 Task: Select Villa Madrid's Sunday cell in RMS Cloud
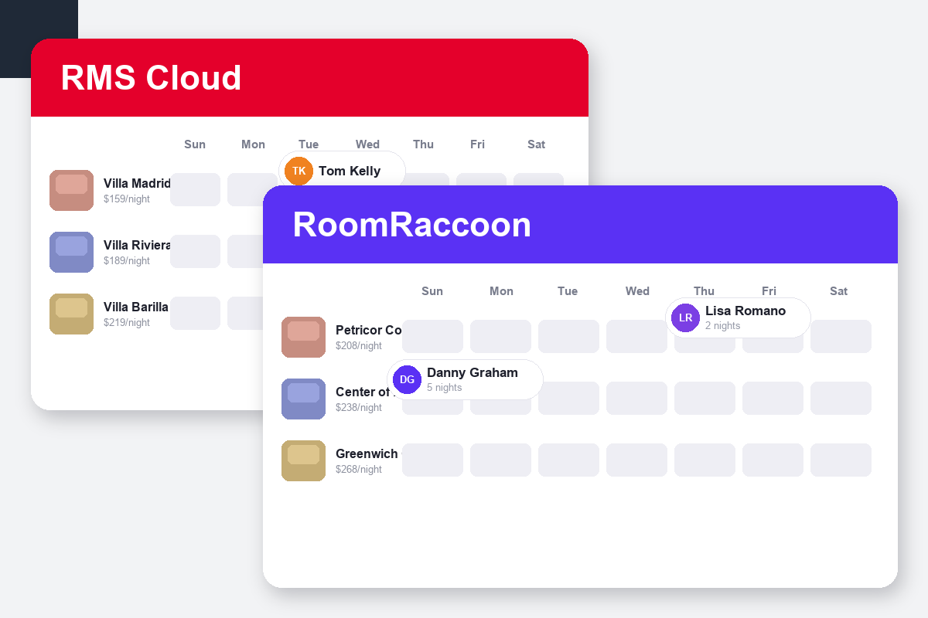pyautogui.click(x=195, y=190)
